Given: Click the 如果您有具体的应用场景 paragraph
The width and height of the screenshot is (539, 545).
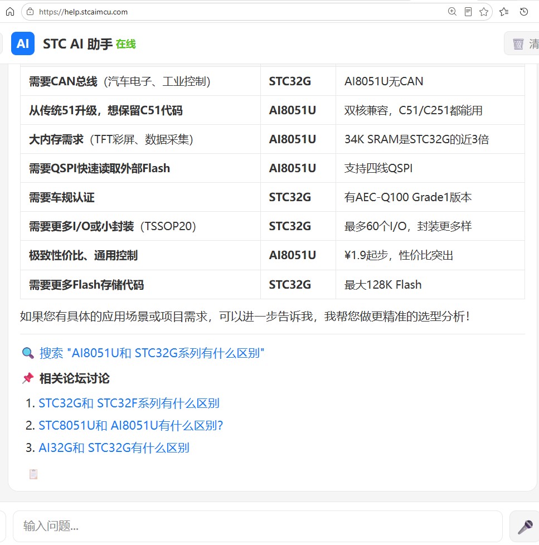Looking at the screenshot, I should click(x=245, y=317).
